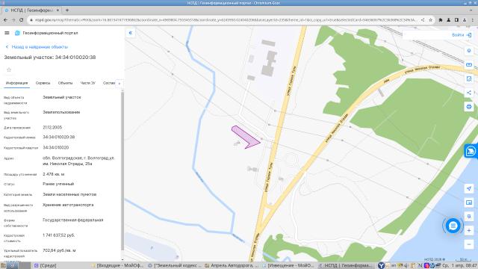The image size is (478, 269).
Task: Click Хранение автотранспорта usage value
Action: [68, 205]
